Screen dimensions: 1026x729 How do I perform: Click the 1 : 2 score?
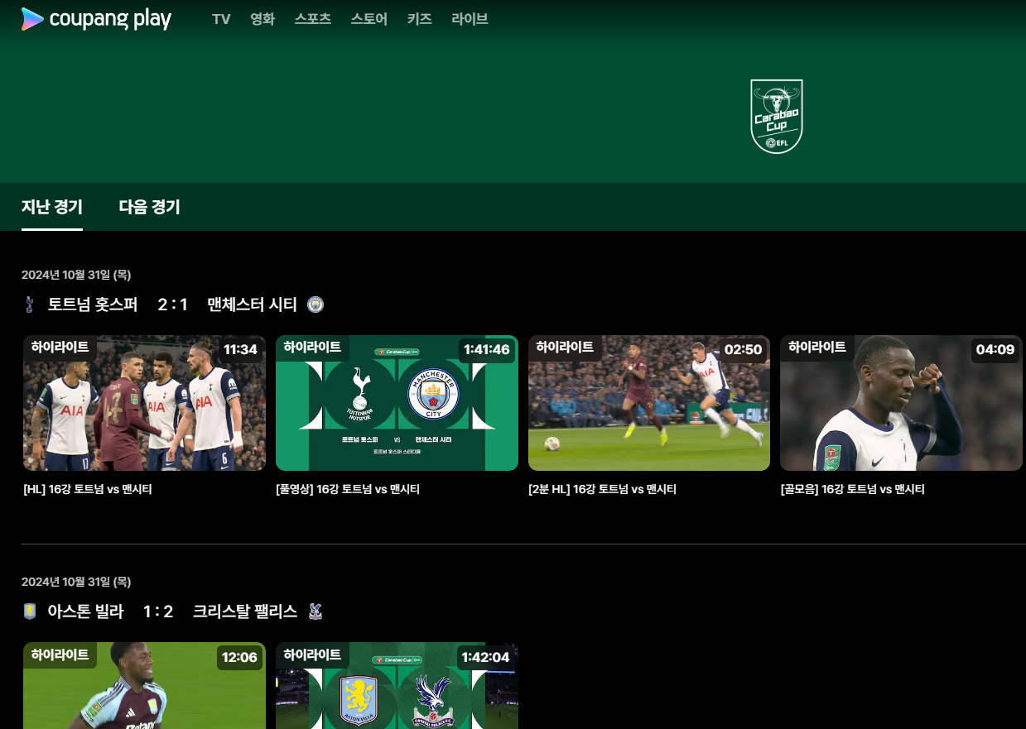158,611
